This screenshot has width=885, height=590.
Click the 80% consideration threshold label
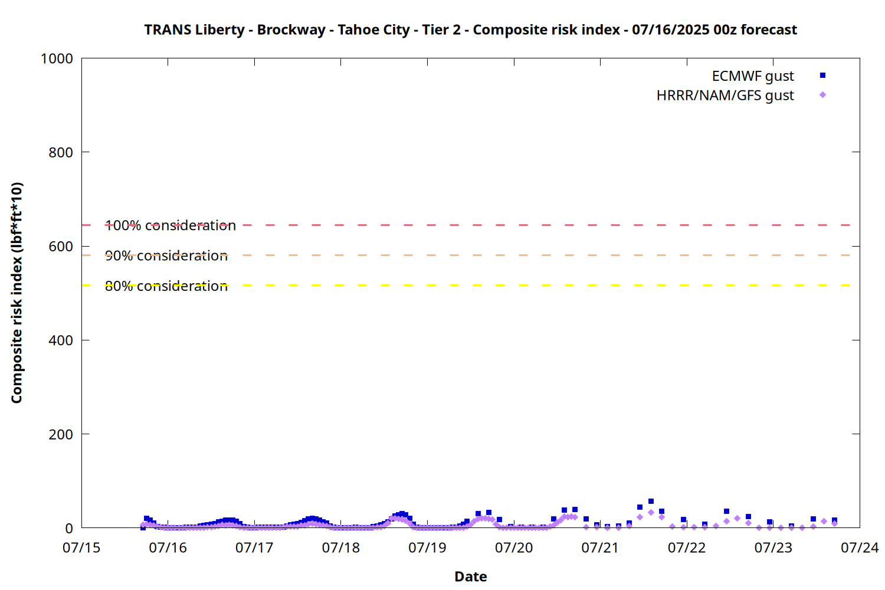click(x=166, y=286)
